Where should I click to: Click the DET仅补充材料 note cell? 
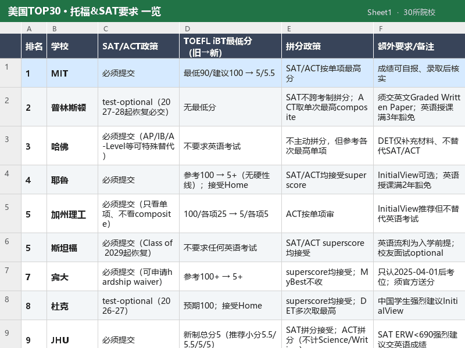coord(419,146)
